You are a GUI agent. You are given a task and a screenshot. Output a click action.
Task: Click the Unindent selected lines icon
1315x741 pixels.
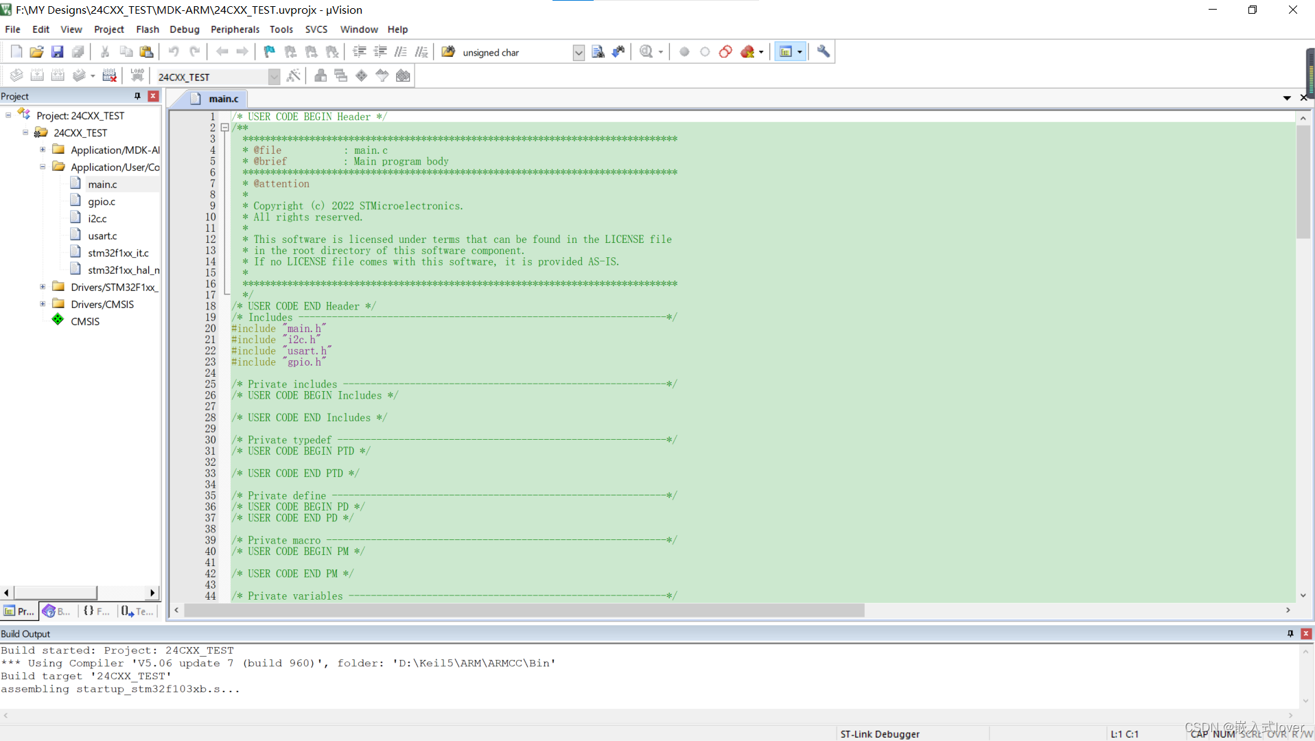point(380,52)
